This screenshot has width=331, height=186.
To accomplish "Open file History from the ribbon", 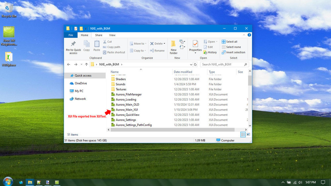I will click(x=210, y=52).
